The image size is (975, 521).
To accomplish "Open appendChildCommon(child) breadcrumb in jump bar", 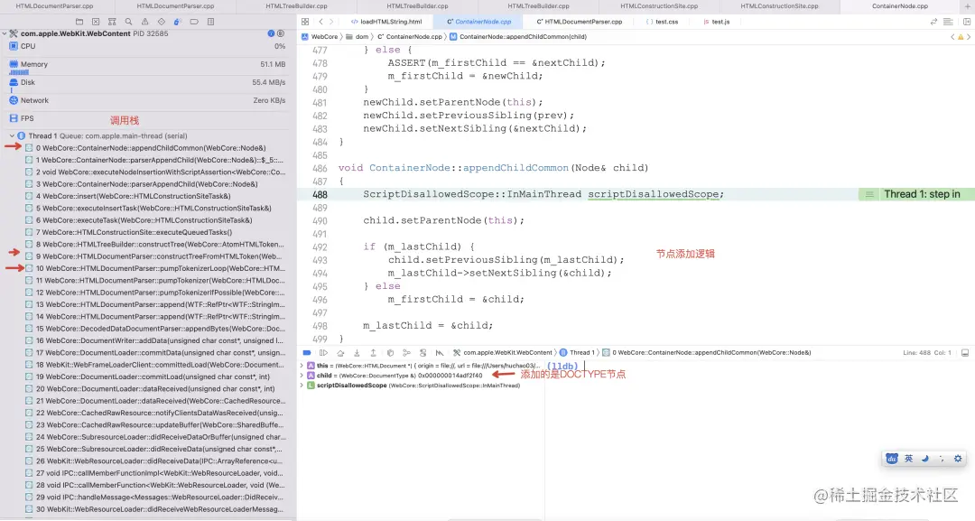I will (518, 37).
